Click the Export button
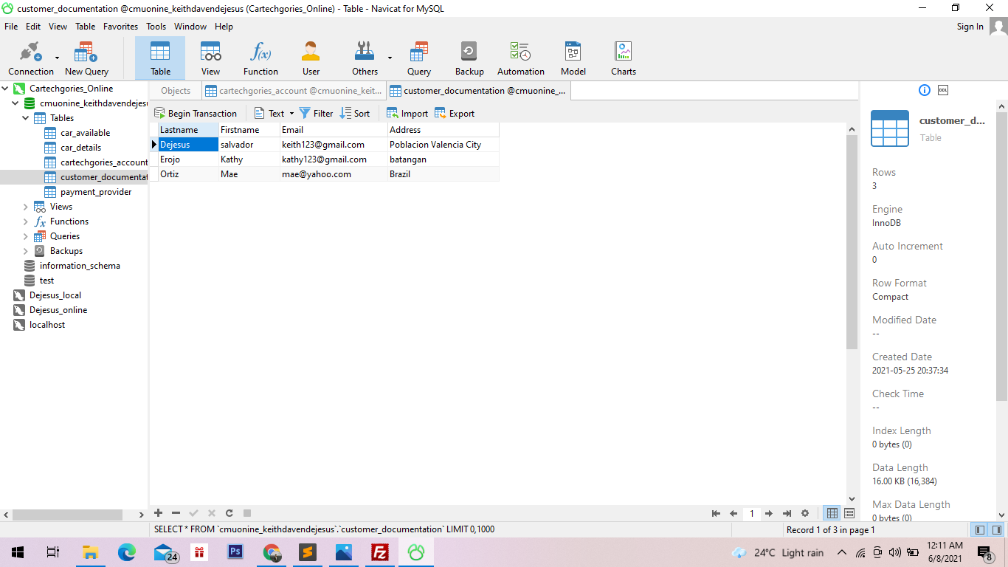 (455, 114)
